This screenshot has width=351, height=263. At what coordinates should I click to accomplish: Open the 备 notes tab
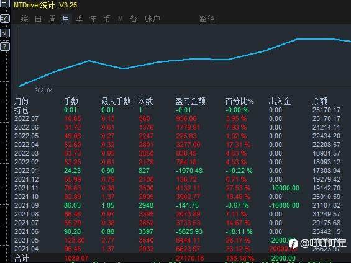134,19
